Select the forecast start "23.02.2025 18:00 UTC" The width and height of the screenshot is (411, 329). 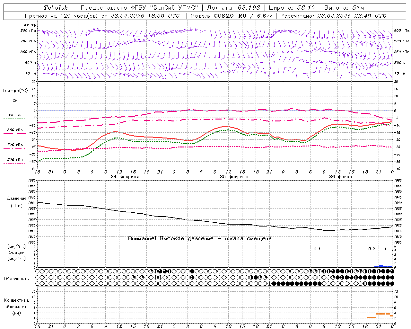pyautogui.click(x=145, y=16)
